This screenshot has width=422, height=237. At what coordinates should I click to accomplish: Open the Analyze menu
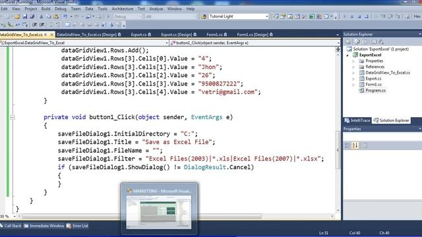[156, 9]
